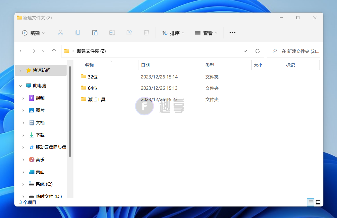Click the 下载 download arrow icon
337x218 pixels.
(x=31, y=135)
